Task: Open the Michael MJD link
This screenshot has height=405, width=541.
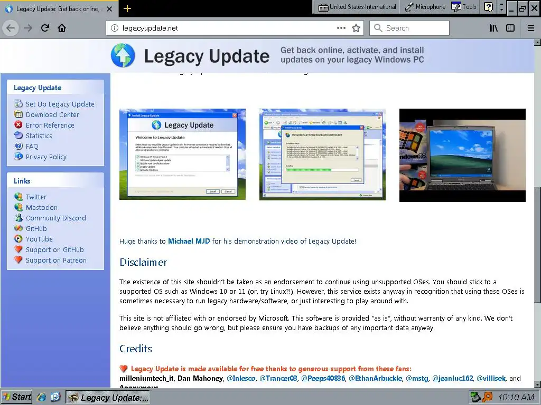Action: [189, 242]
